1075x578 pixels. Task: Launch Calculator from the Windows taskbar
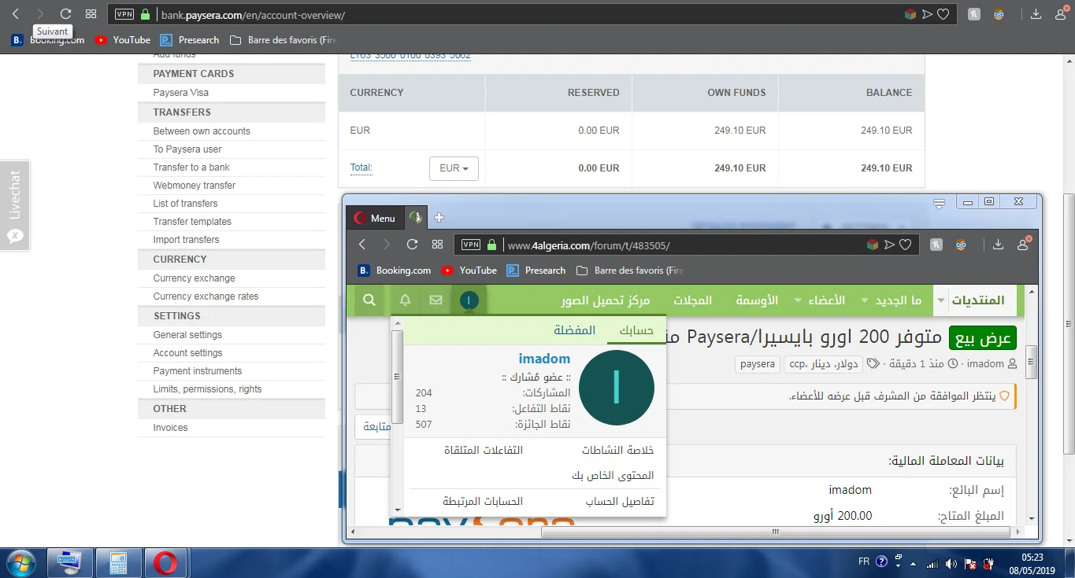118,562
